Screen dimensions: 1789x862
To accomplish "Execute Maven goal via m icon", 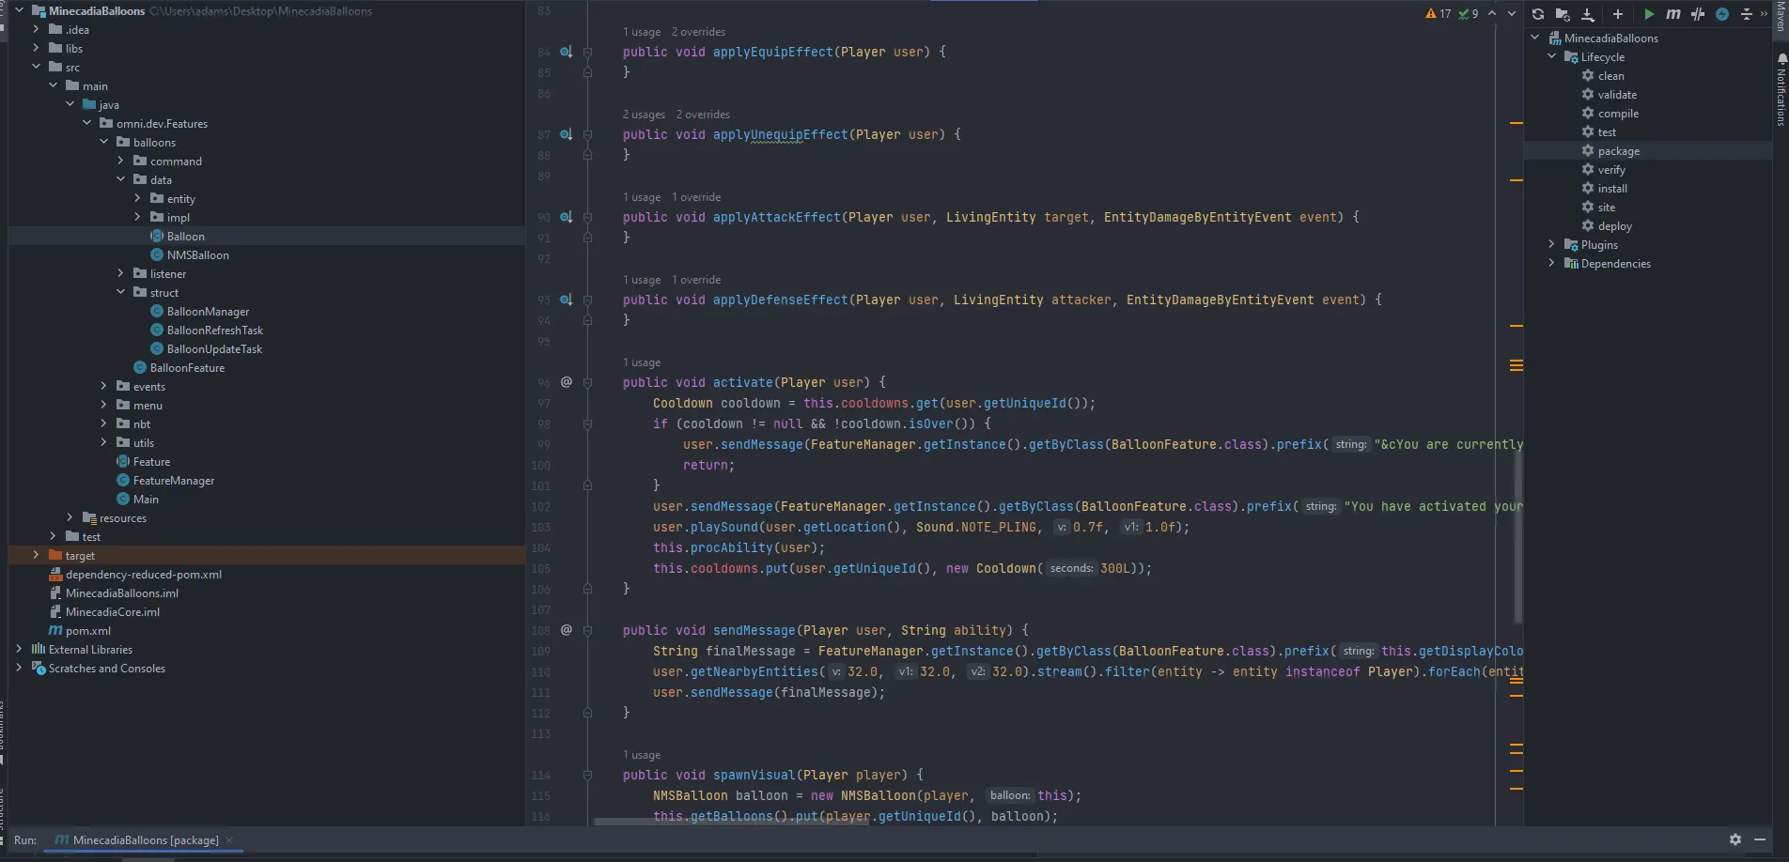I will [1673, 14].
